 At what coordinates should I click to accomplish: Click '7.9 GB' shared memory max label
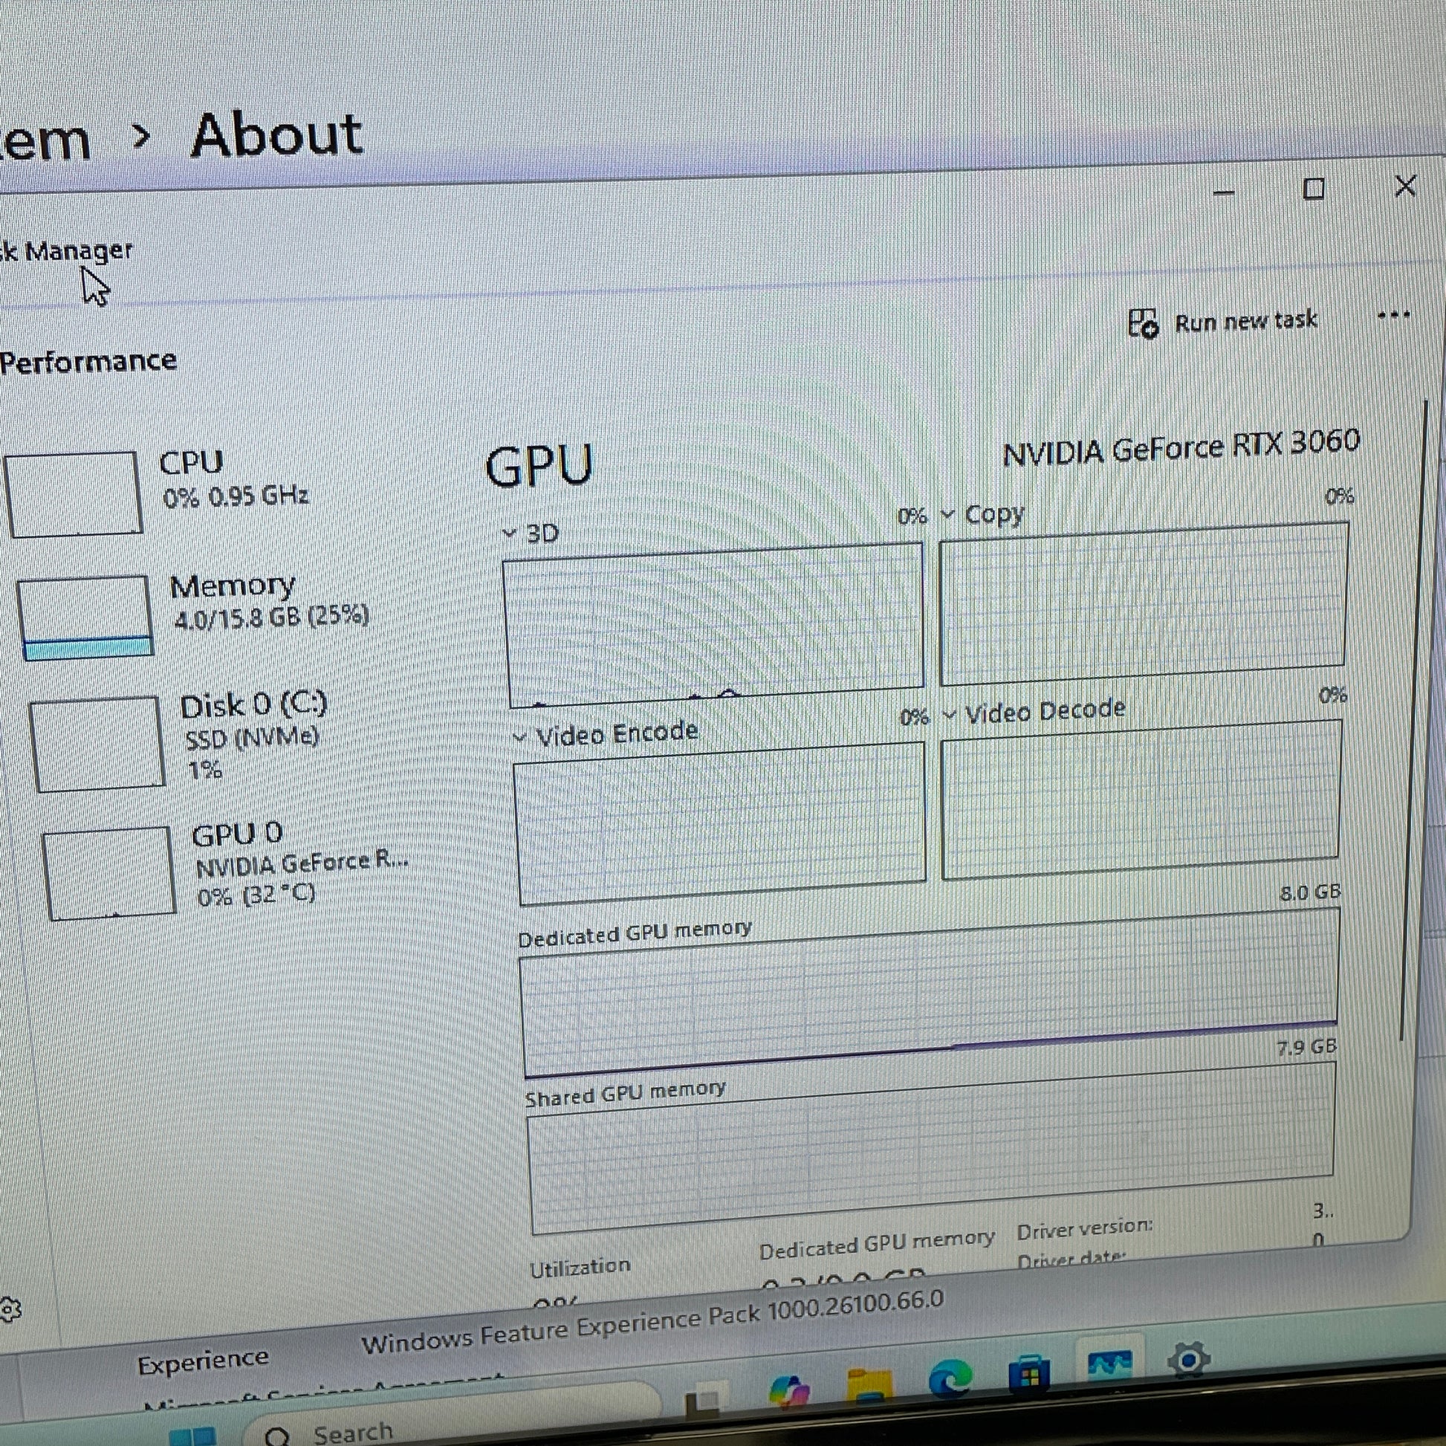1307,1047
